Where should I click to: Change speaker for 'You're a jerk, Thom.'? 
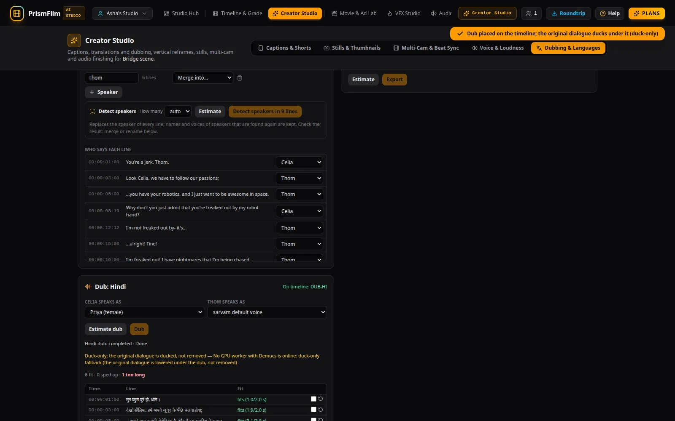[x=300, y=163]
